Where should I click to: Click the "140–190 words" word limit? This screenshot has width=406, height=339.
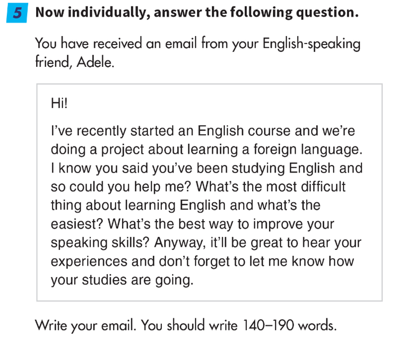290,325
